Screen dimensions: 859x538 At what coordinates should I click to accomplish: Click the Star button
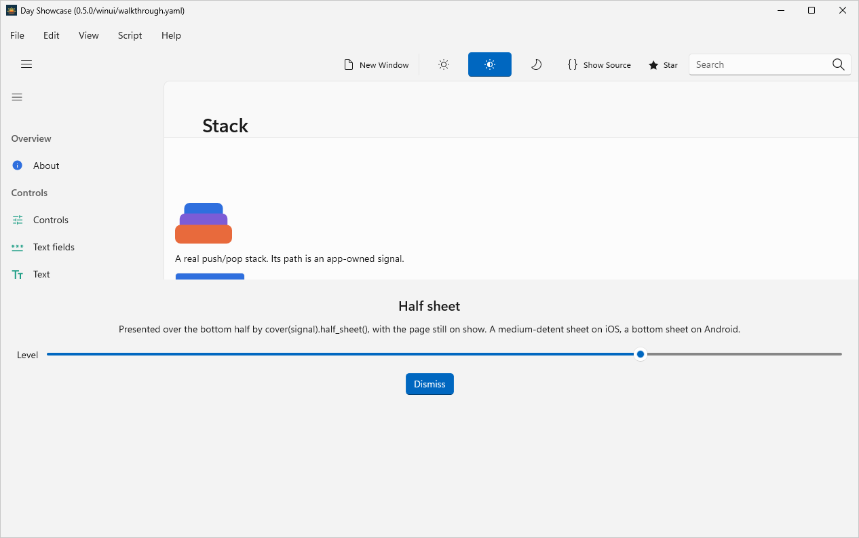(663, 64)
